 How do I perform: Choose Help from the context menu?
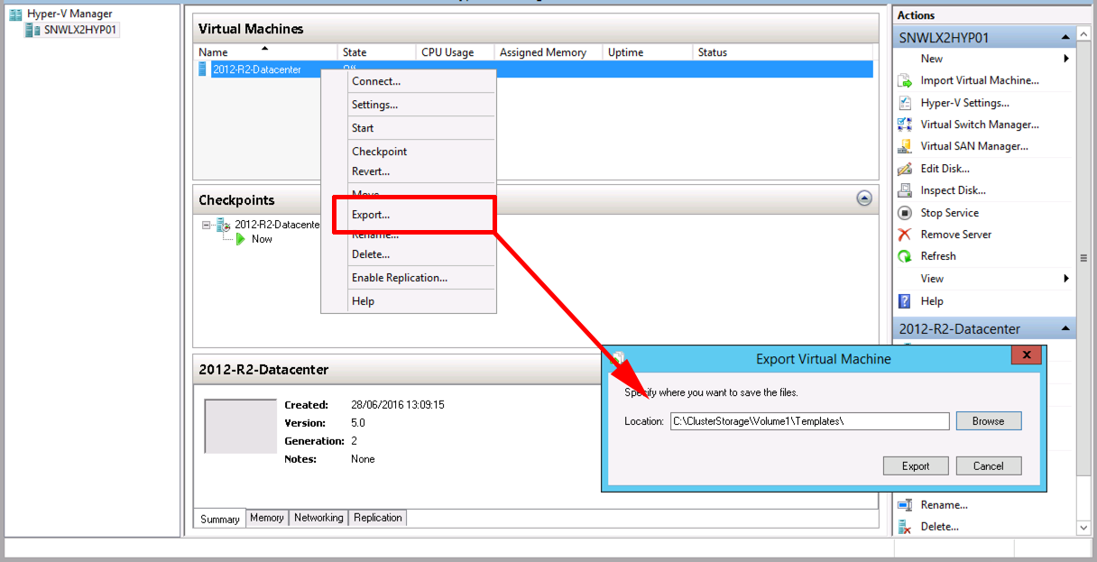point(363,301)
